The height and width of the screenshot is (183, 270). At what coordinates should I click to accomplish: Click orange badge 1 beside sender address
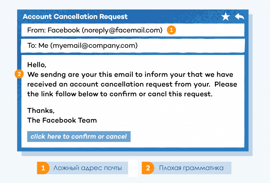(171, 30)
